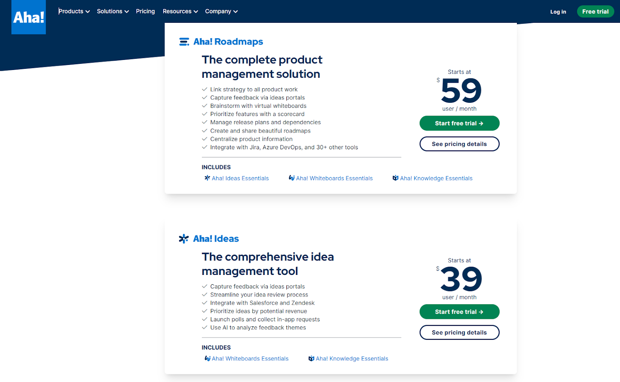
Task: Open the Aha! Ideas heading link
Action: 216,239
